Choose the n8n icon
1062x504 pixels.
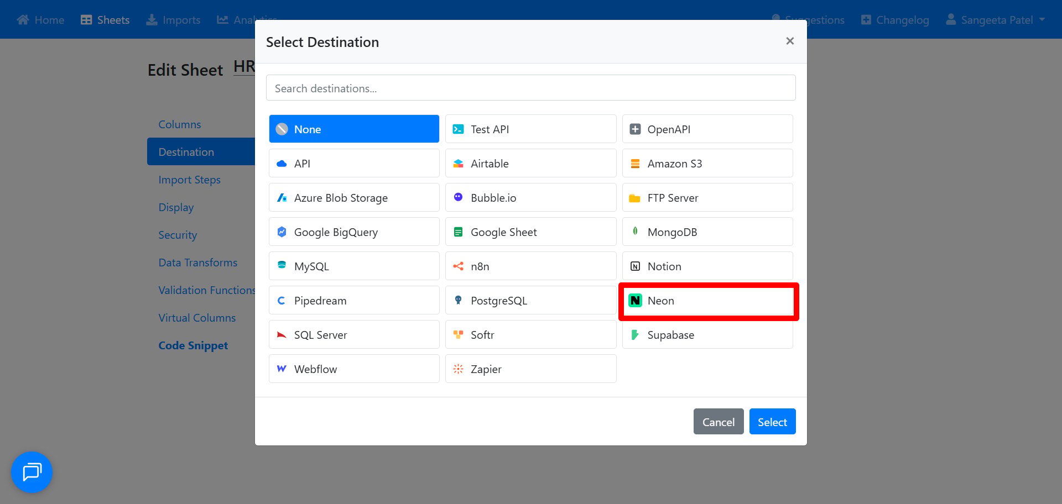pos(458,266)
